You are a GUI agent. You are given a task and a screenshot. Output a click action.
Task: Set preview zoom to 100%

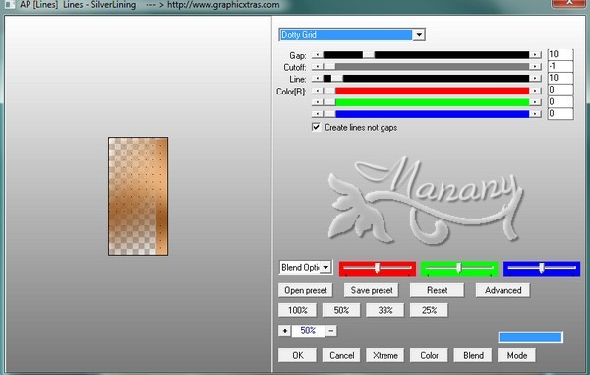[x=297, y=310]
